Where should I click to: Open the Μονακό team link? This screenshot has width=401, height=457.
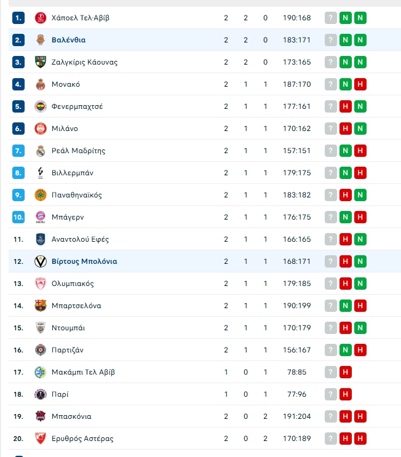pyautogui.click(x=66, y=84)
